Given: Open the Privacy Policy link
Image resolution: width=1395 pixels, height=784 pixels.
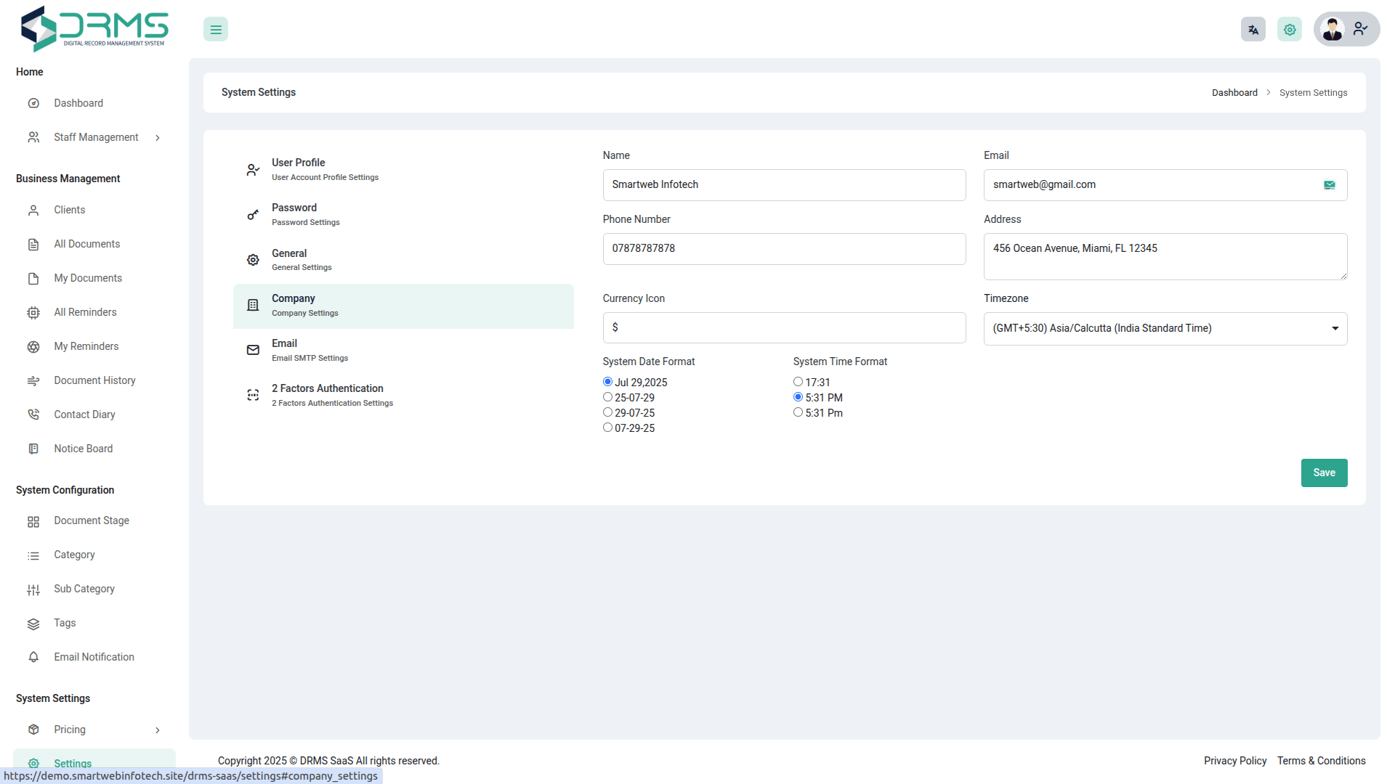Looking at the screenshot, I should [1234, 761].
